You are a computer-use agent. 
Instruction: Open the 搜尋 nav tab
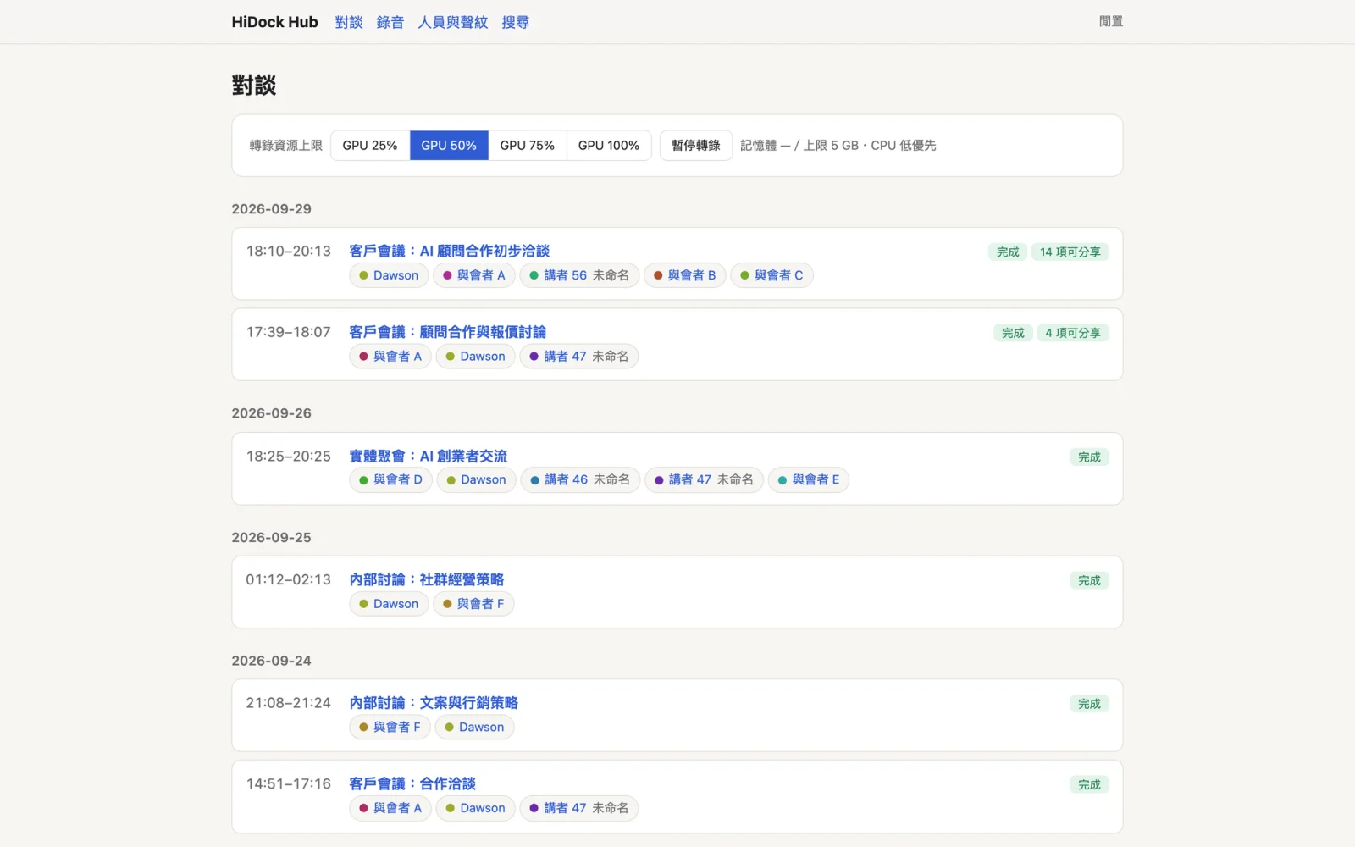[515, 22]
